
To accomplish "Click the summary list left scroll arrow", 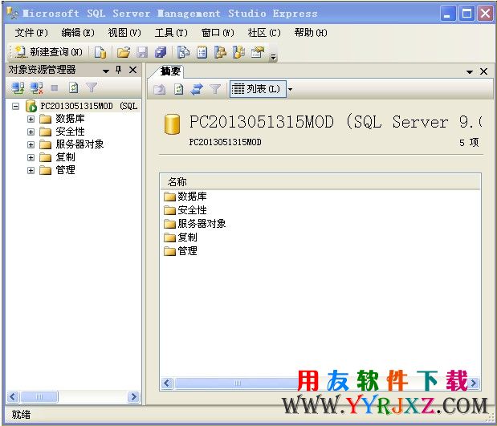I will point(167,383).
